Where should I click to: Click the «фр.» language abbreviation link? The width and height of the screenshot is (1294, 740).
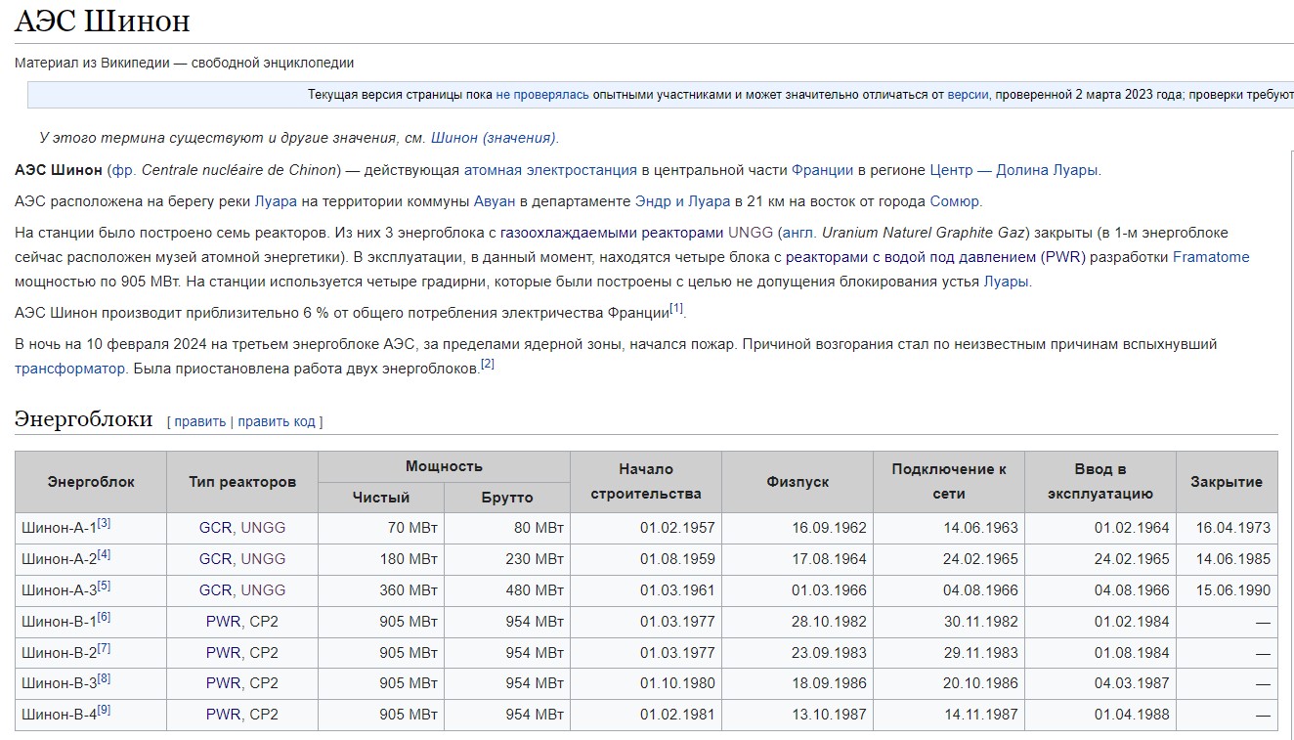point(123,170)
